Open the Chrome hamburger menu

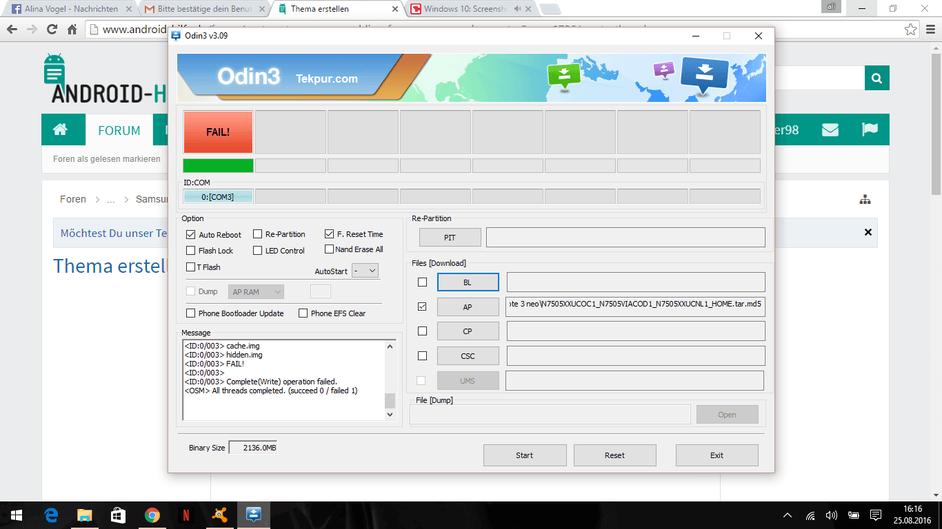(930, 30)
